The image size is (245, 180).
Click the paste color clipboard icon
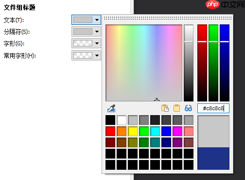[176, 108]
